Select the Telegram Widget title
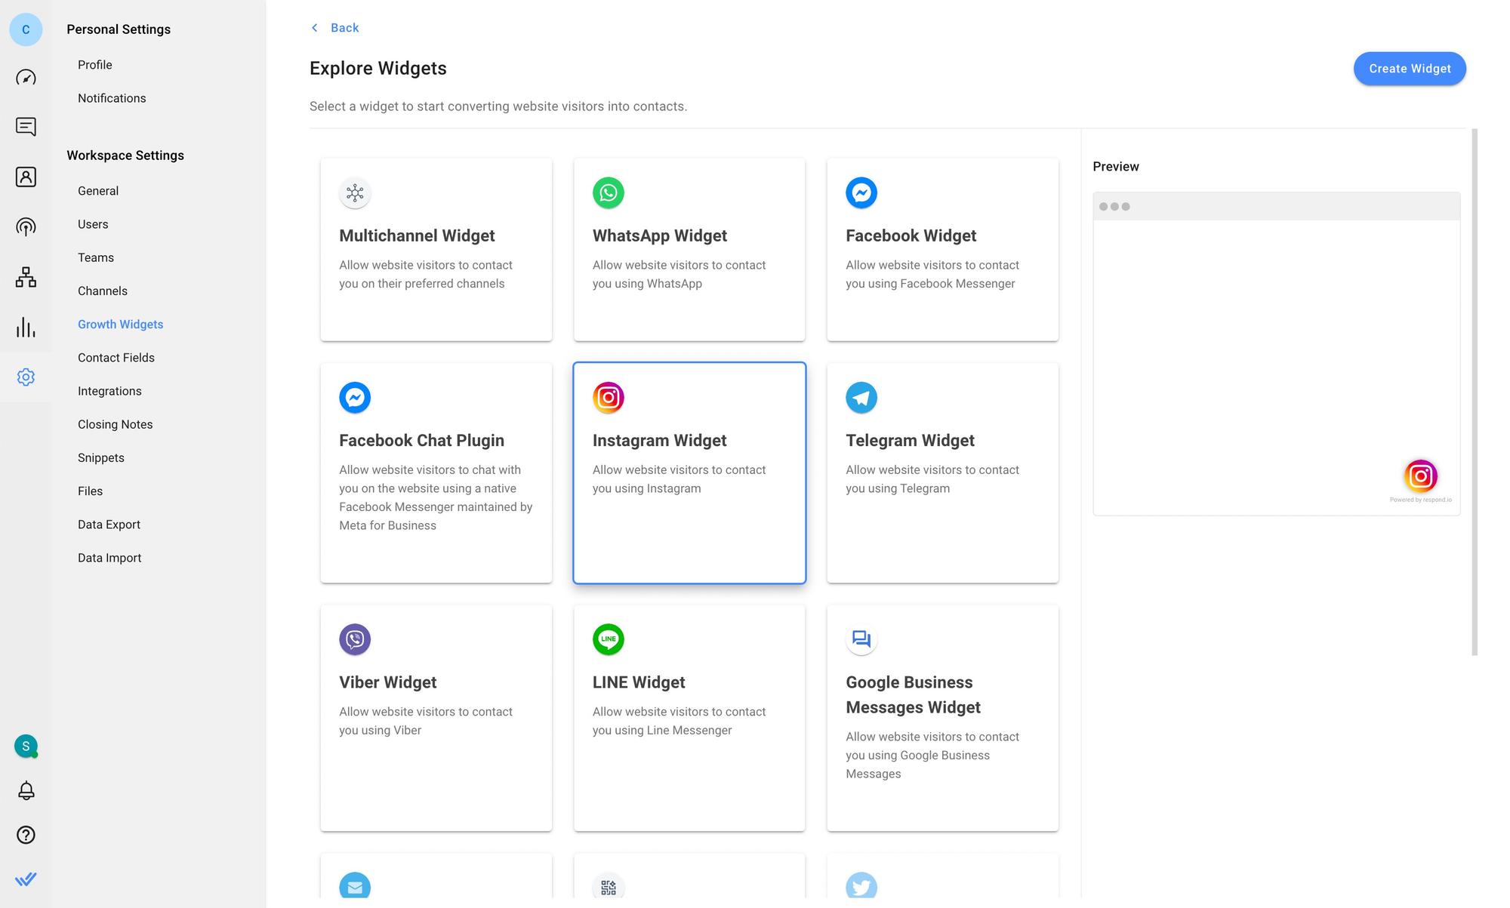The height and width of the screenshot is (908, 1510). (x=910, y=441)
